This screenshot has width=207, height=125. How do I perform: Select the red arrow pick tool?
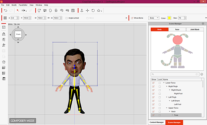click(x=18, y=10)
